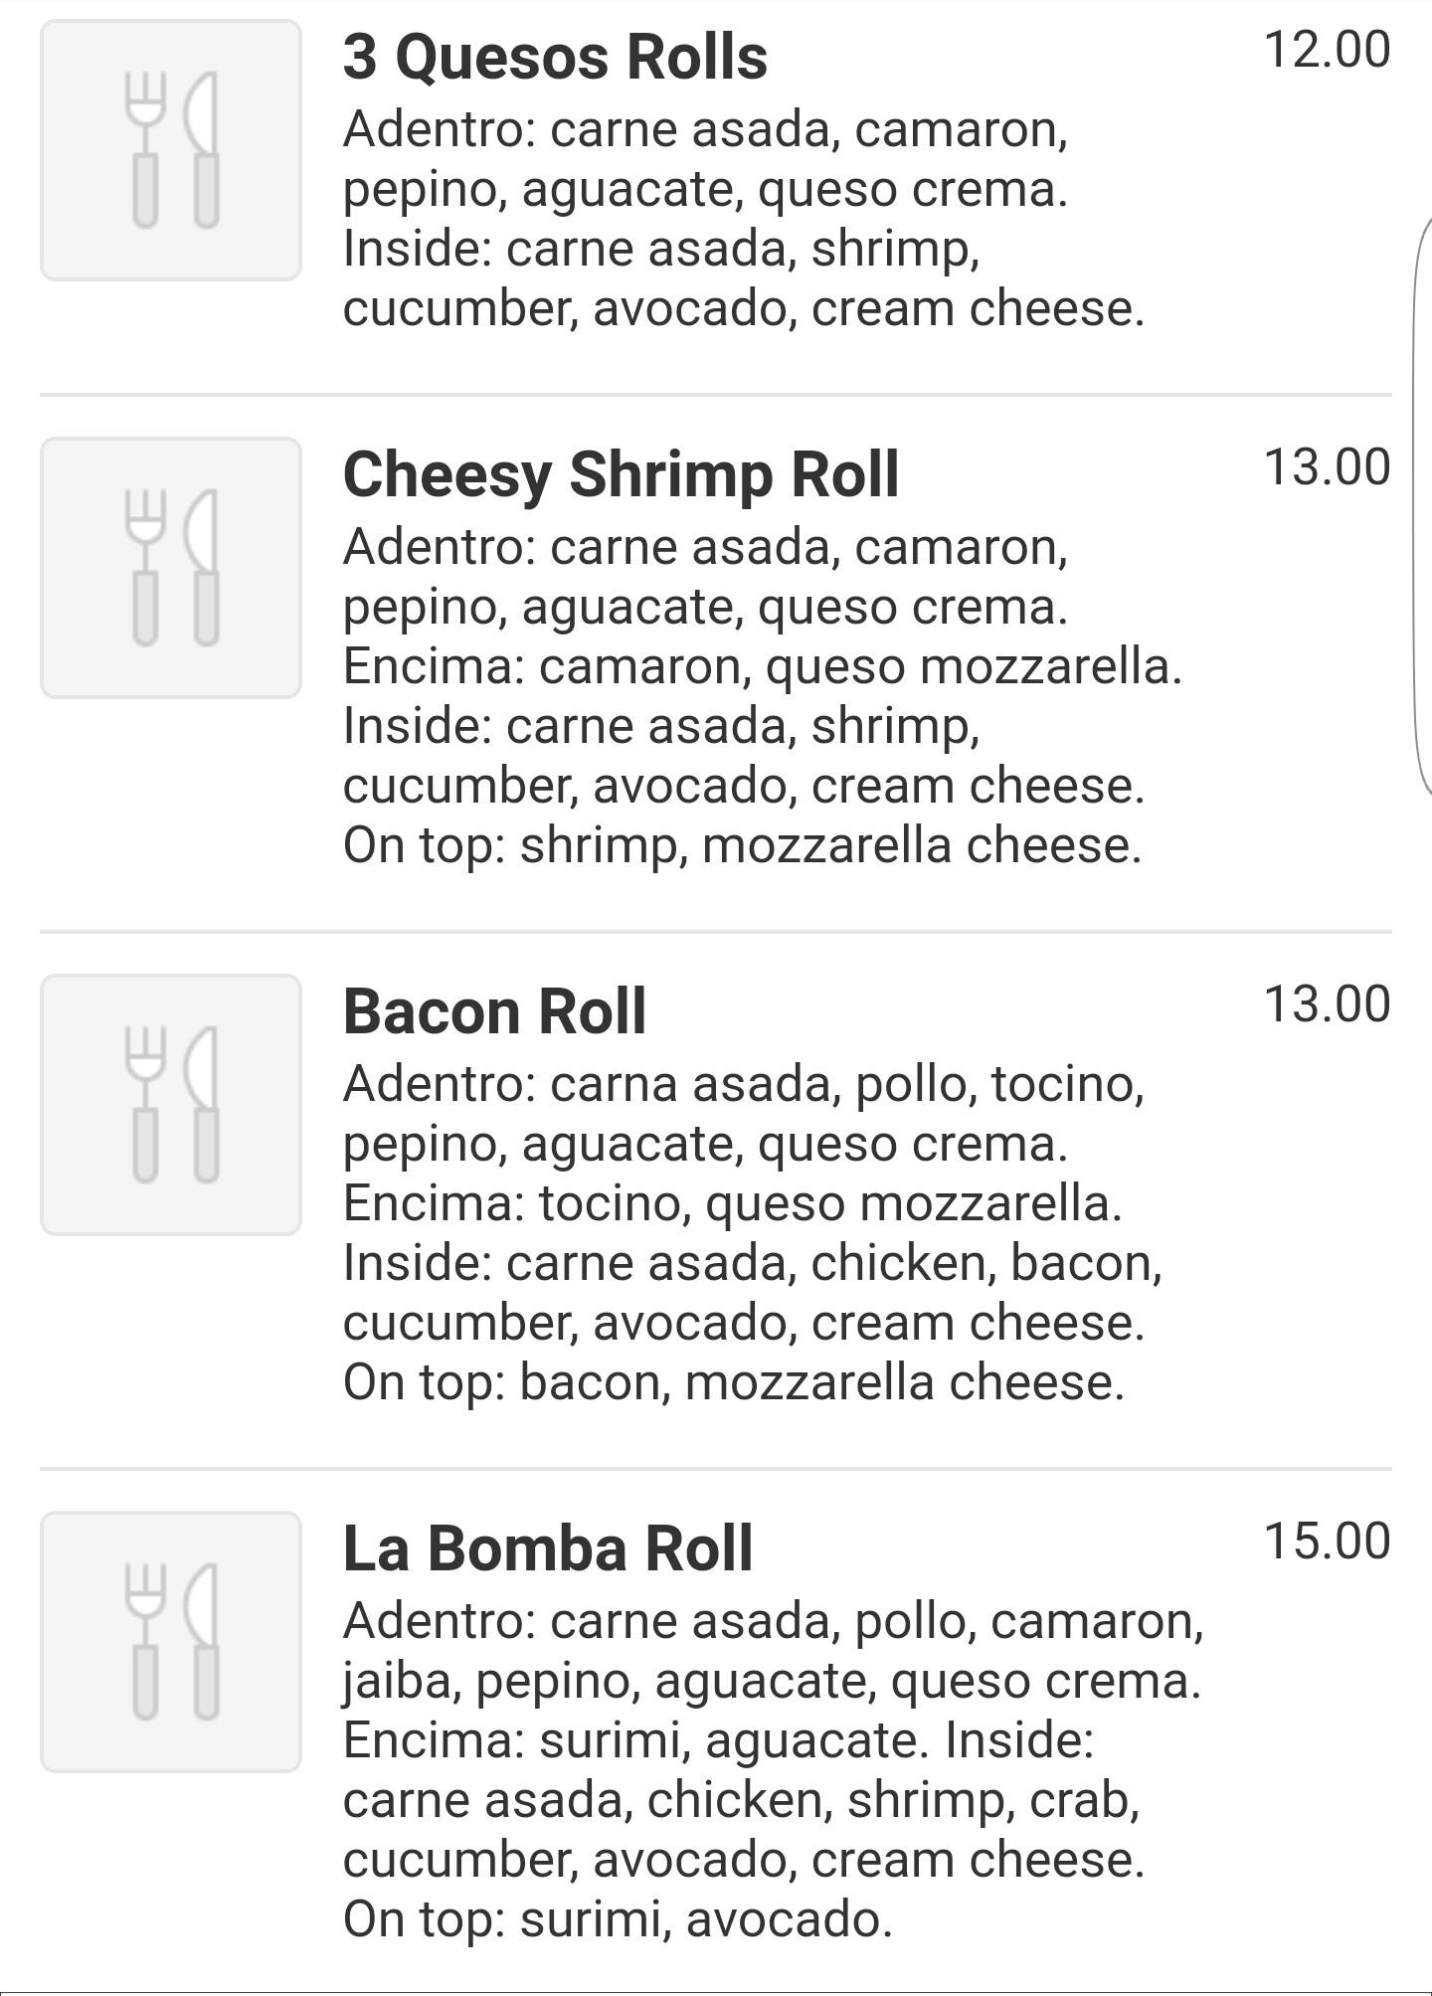Tap the 15.00 price of La Bomba Roll
Screen dimensions: 1432x1996
1326,1541
